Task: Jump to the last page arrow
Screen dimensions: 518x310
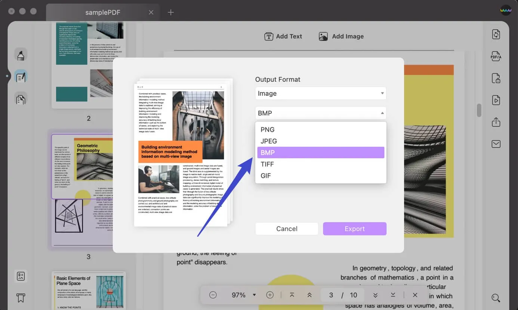Action: [393, 295]
